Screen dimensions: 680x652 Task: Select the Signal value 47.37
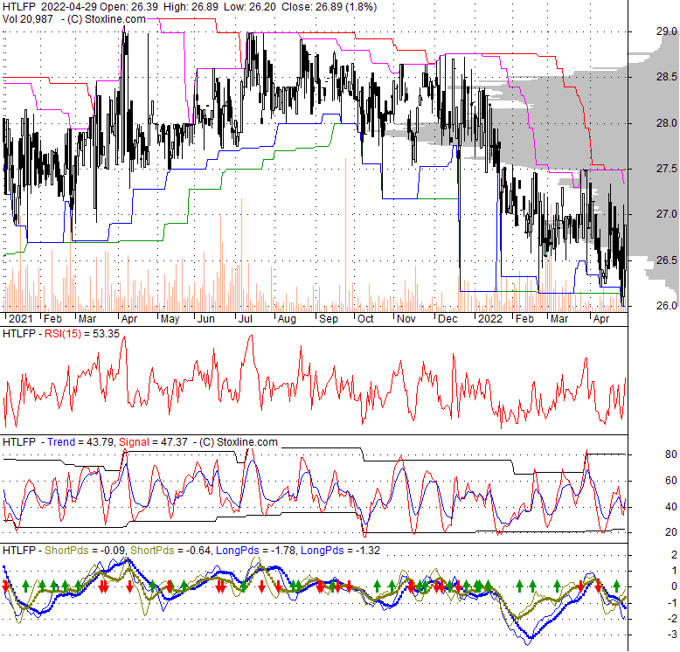click(174, 442)
